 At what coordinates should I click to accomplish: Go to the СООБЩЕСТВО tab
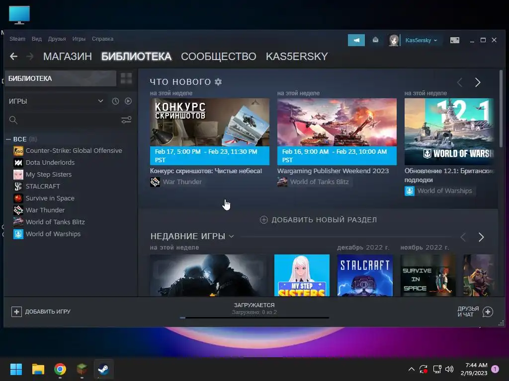point(219,57)
